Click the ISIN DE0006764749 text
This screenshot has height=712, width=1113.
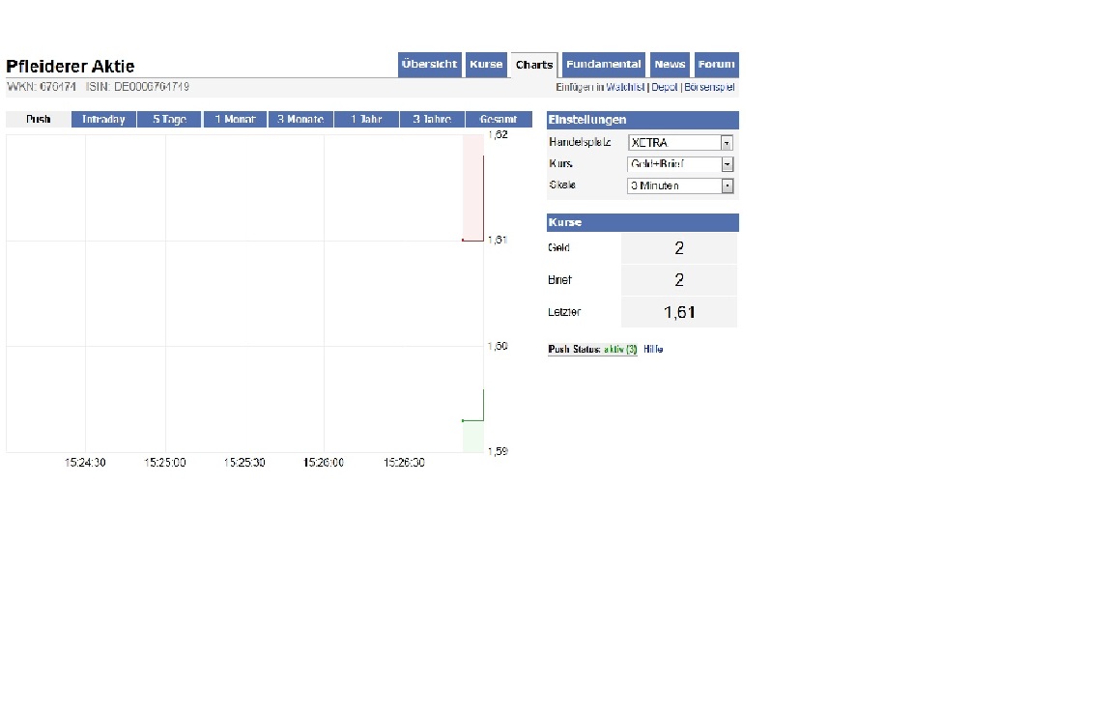click(138, 87)
